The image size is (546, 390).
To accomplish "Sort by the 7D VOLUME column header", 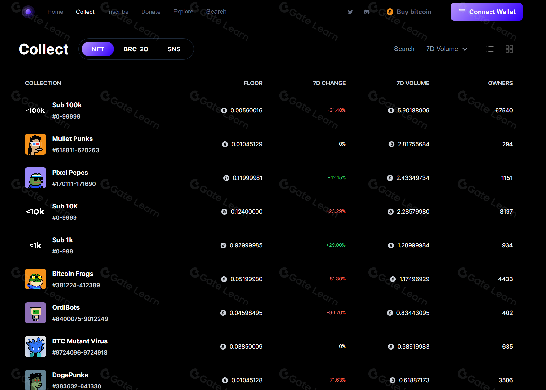I will click(413, 83).
